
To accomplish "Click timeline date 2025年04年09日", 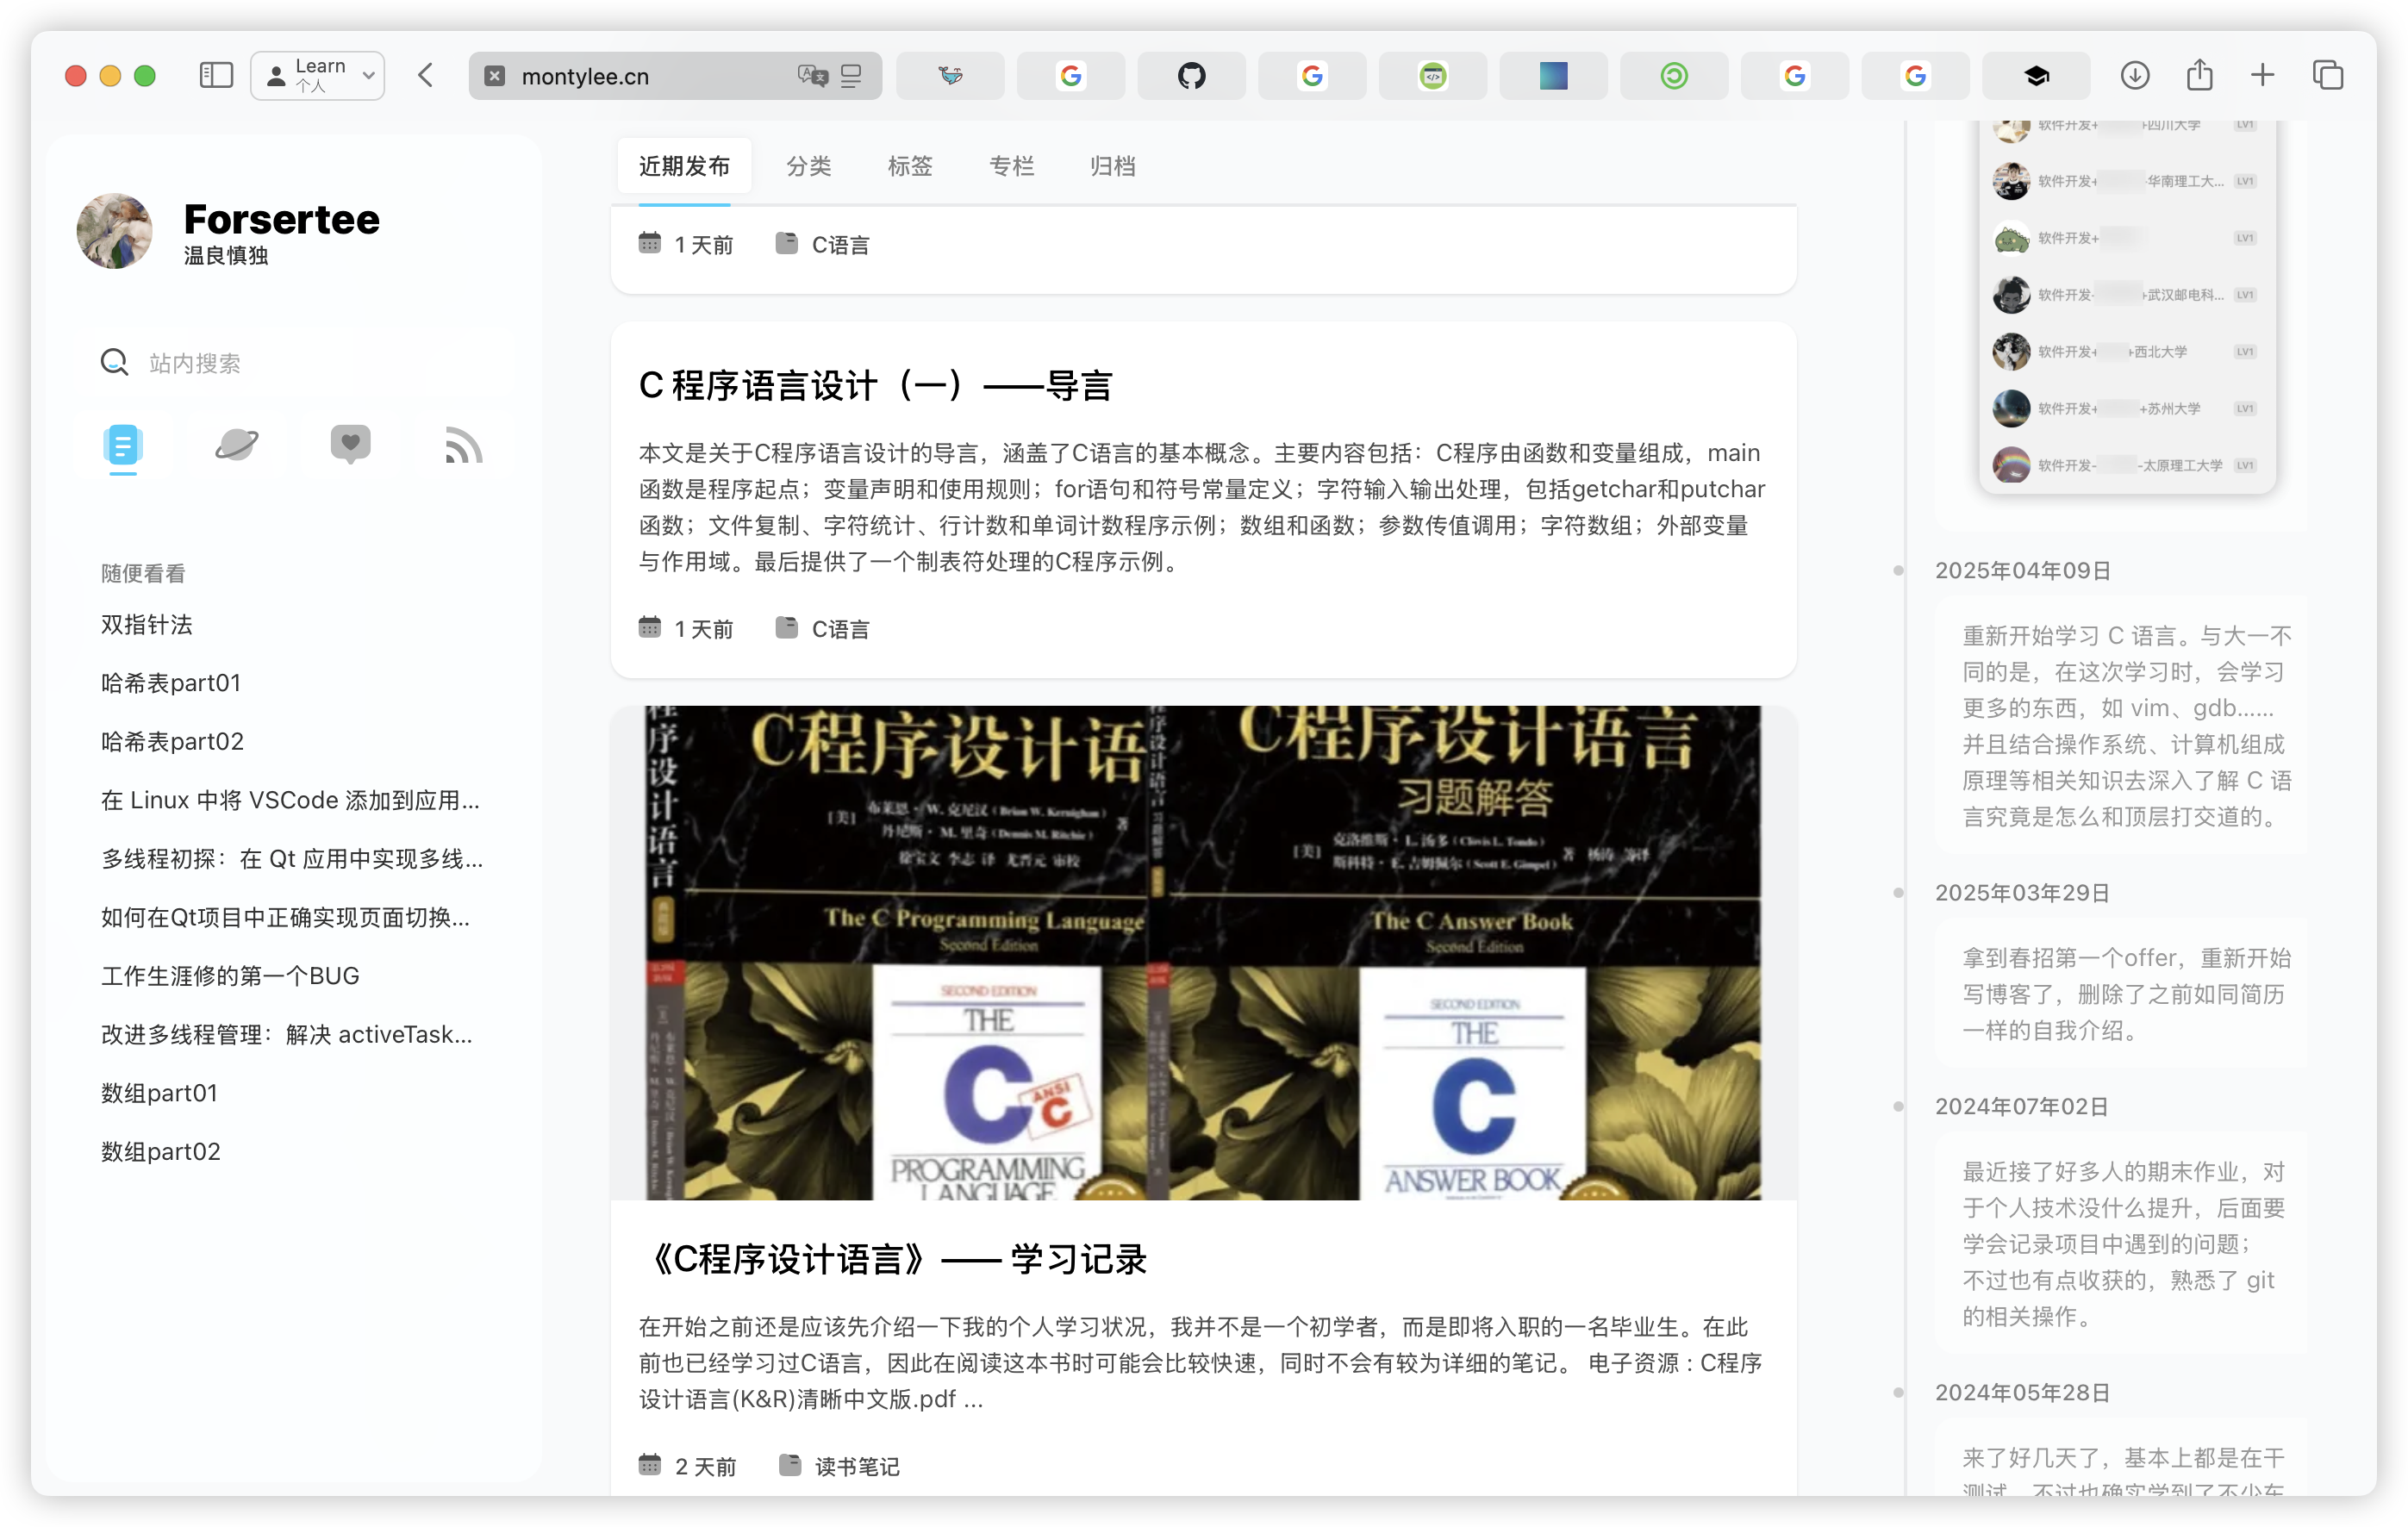I will 2022,571.
